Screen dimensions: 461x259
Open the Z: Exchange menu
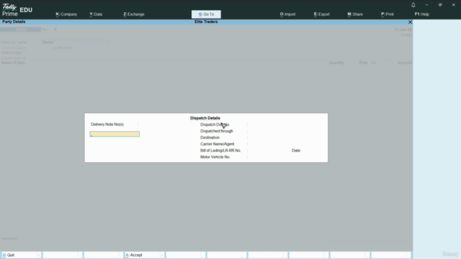coord(134,14)
